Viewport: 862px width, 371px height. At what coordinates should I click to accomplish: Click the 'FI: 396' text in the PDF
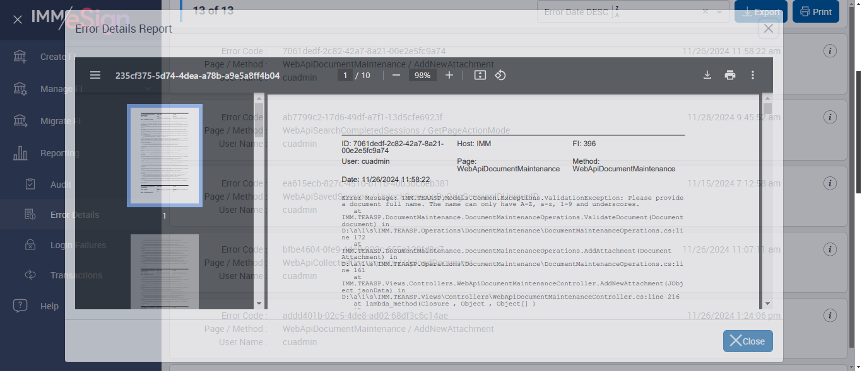click(584, 144)
